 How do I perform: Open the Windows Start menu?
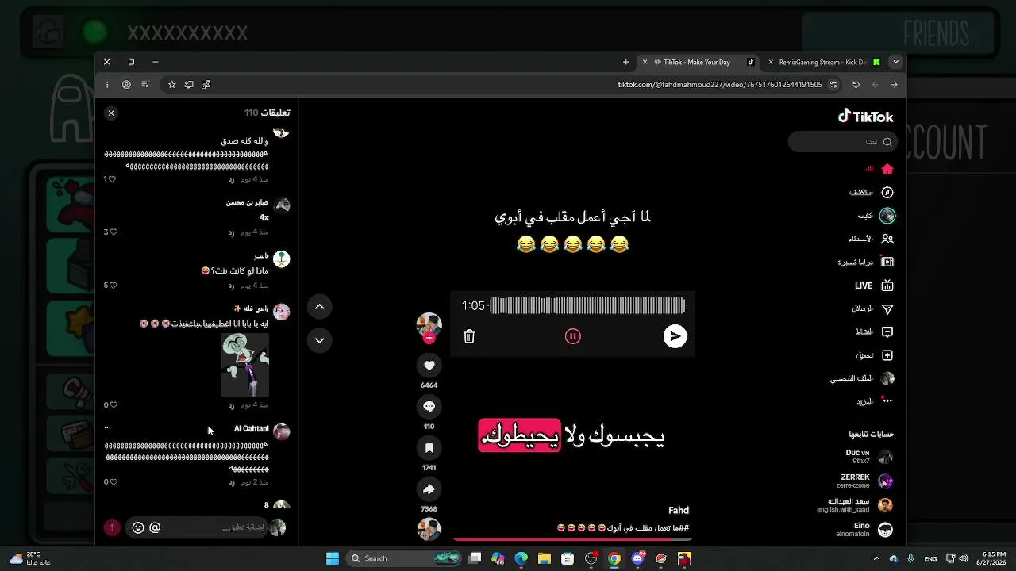point(333,558)
